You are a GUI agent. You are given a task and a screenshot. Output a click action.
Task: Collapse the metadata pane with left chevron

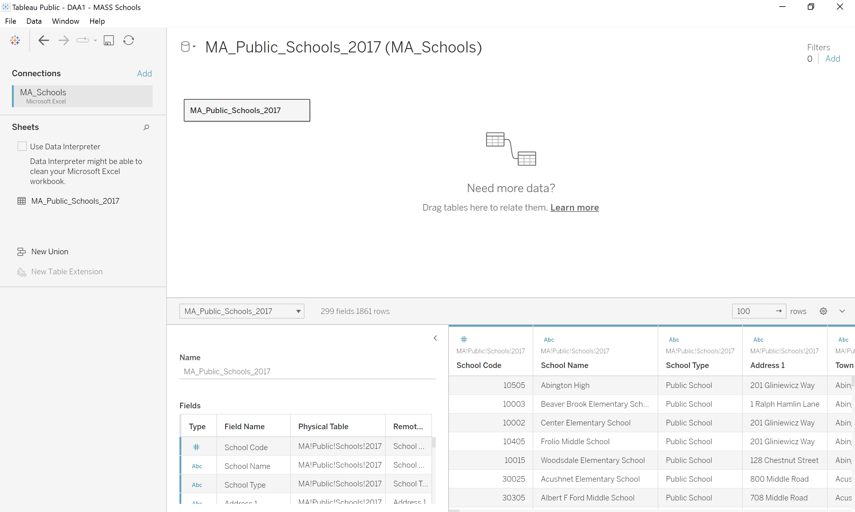click(435, 338)
